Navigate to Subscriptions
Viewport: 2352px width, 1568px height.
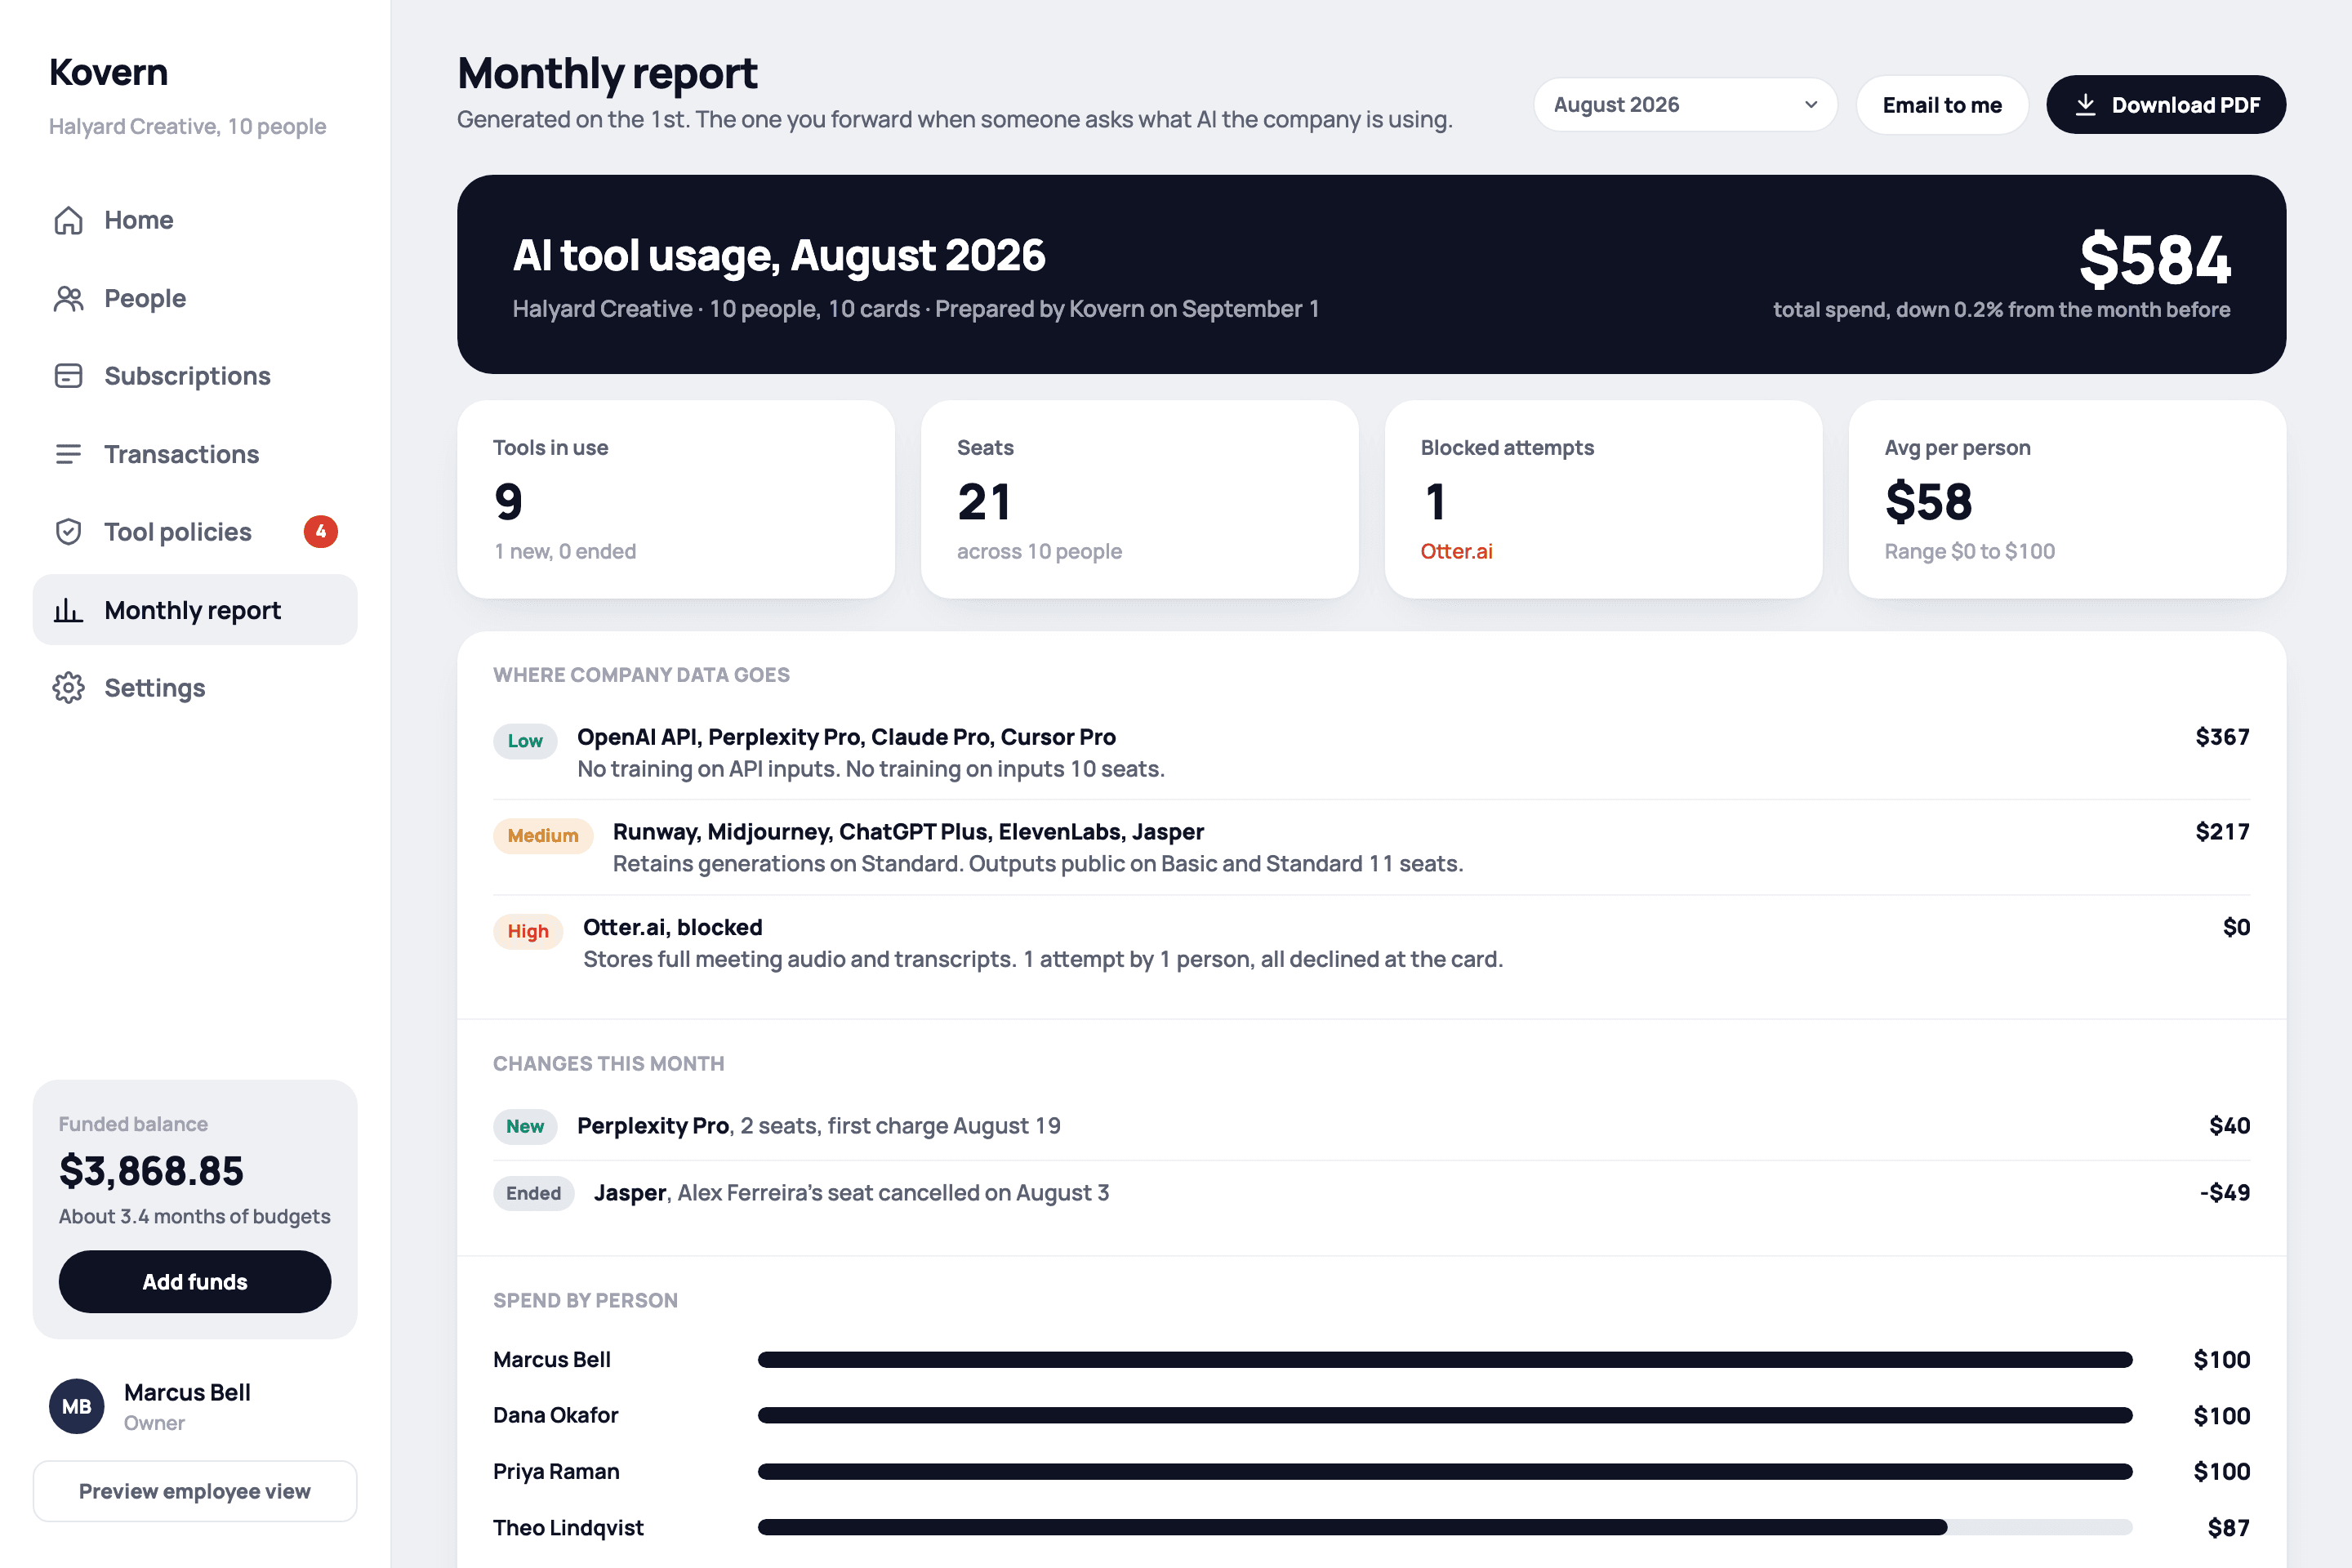(195, 376)
